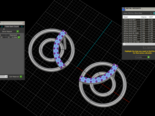This screenshot has width=155, height=116.
Task: Close the gem report panel
Action: (23, 23)
